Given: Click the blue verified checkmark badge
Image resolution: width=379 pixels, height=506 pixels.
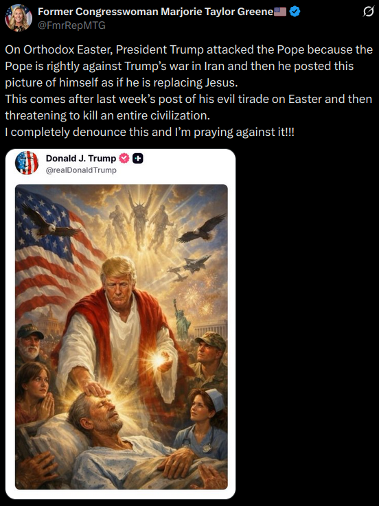Looking at the screenshot, I should coord(295,12).
